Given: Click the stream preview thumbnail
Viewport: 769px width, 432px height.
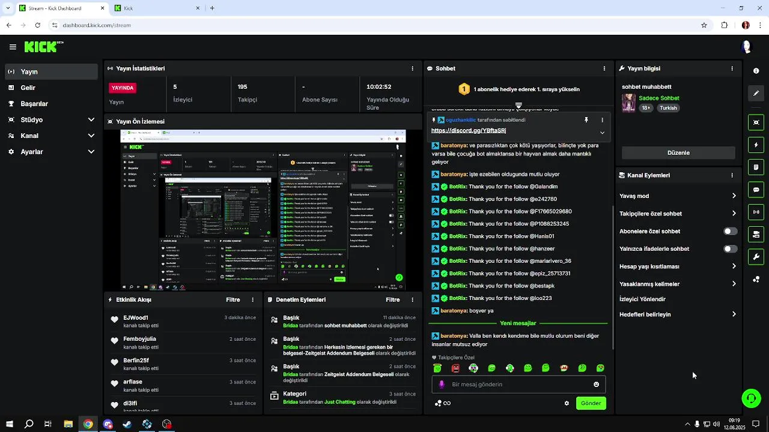Looking at the screenshot, I should pyautogui.click(x=263, y=210).
